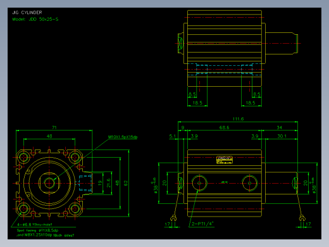
Task: Click the 34 rod extension dimension
Action: (279, 127)
